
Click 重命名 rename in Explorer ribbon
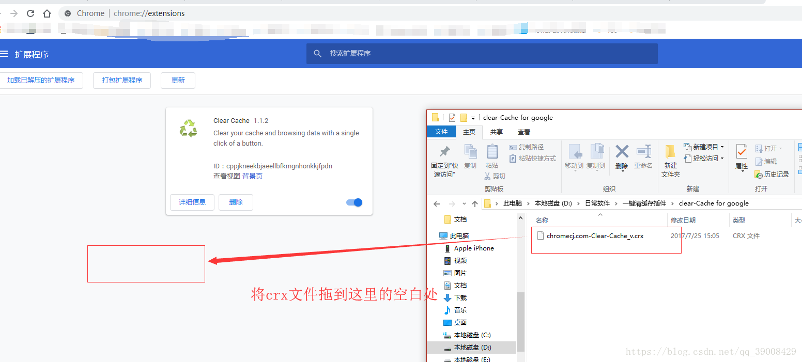643,156
